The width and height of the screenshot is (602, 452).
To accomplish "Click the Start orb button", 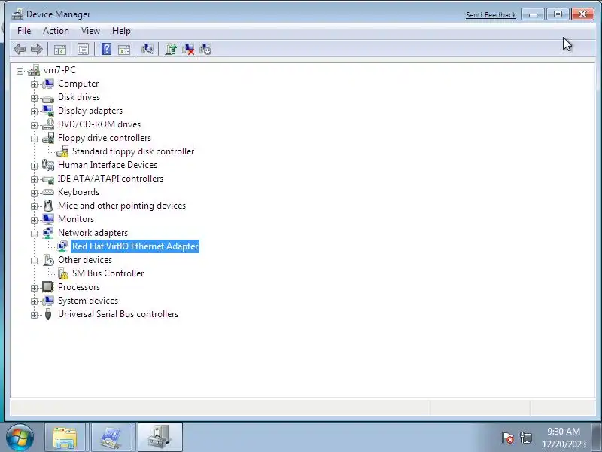I will [20, 438].
